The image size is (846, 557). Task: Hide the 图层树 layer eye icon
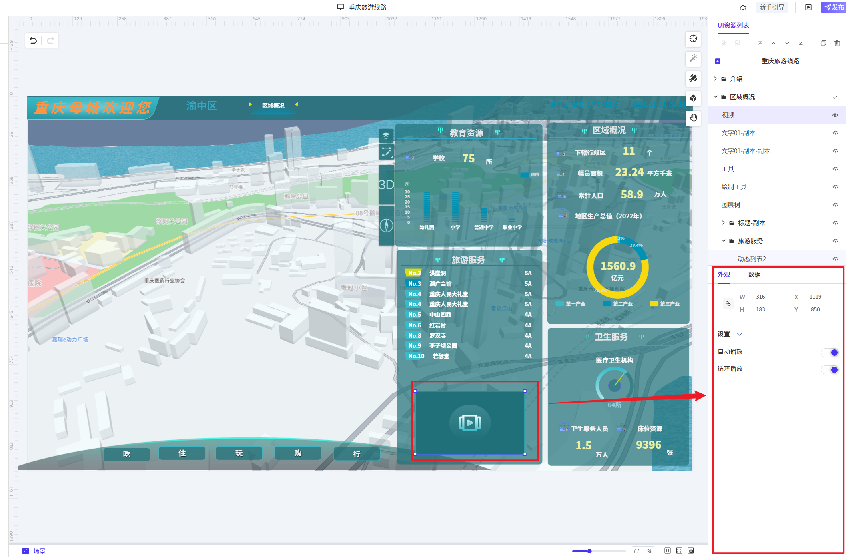click(835, 205)
